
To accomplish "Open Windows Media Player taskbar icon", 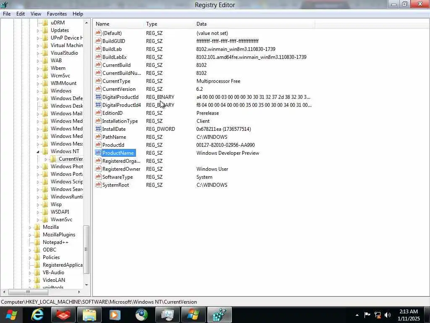I will coord(115,315).
